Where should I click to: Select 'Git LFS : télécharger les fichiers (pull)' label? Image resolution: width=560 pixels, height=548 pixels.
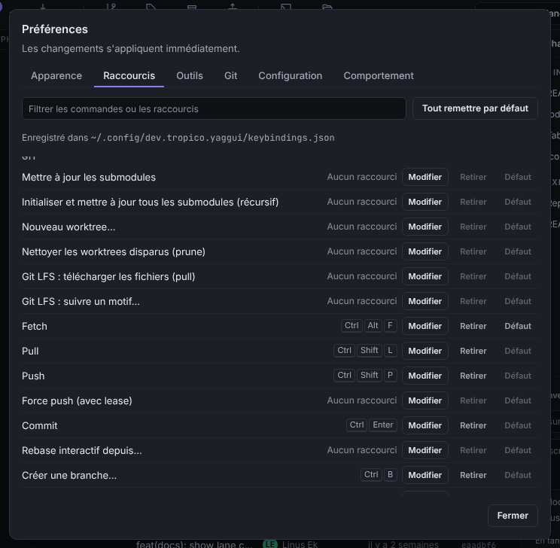pos(108,277)
